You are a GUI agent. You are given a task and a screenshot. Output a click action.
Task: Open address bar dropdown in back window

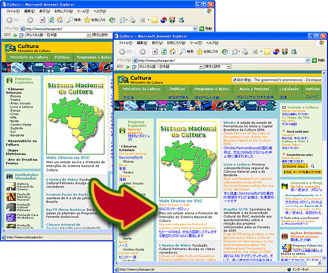pos(195,28)
